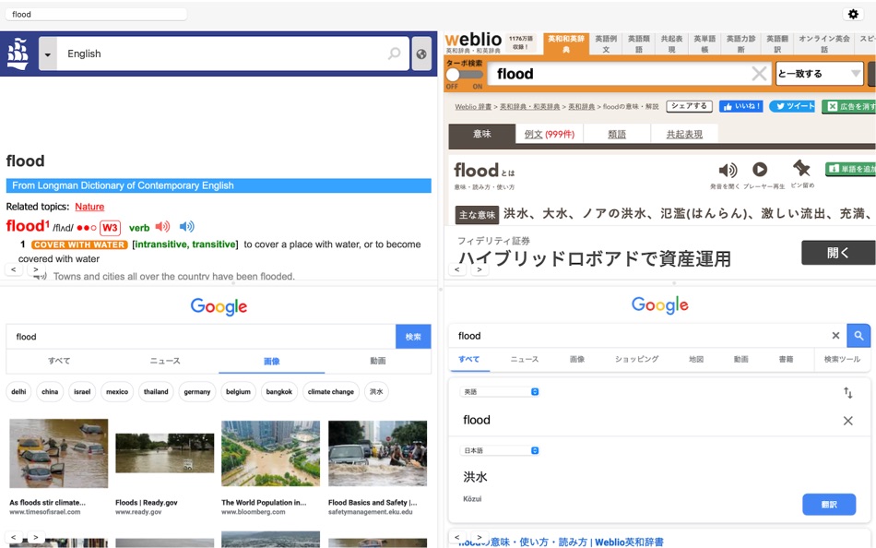
Task: Toggle the Weblio turbo search switch
Action: [x=464, y=75]
